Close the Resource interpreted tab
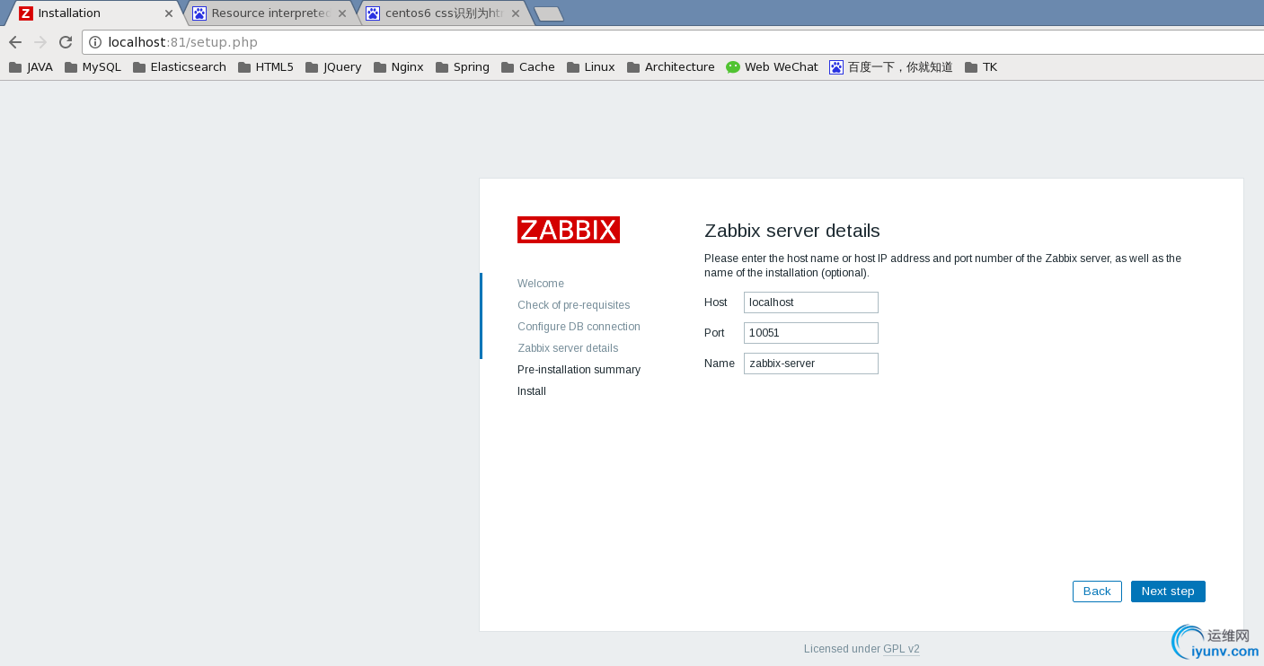1264x666 pixels. point(342,13)
